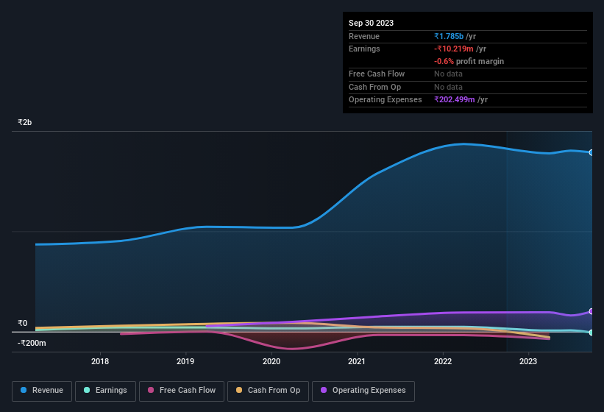Screen dimensions: 604x412
Task: Click the Operating Expenses endpoint marker
Action: point(591,311)
